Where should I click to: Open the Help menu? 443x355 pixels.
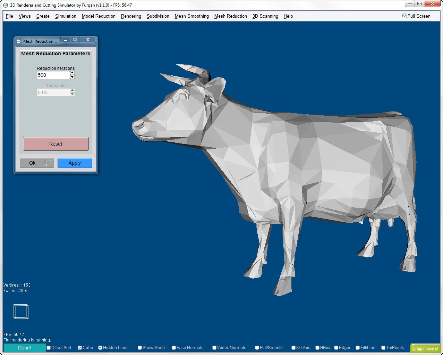click(288, 16)
